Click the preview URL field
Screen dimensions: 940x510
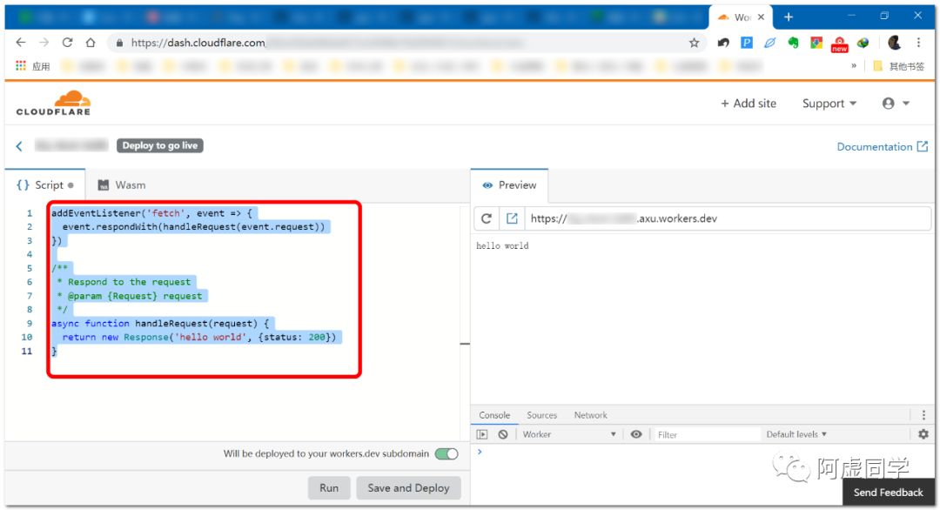[x=728, y=218]
